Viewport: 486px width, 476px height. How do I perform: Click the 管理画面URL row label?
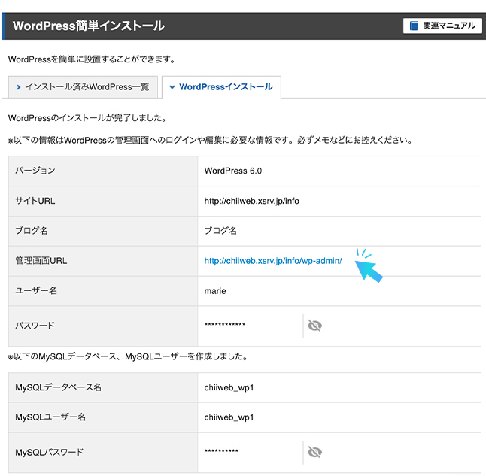[41, 261]
